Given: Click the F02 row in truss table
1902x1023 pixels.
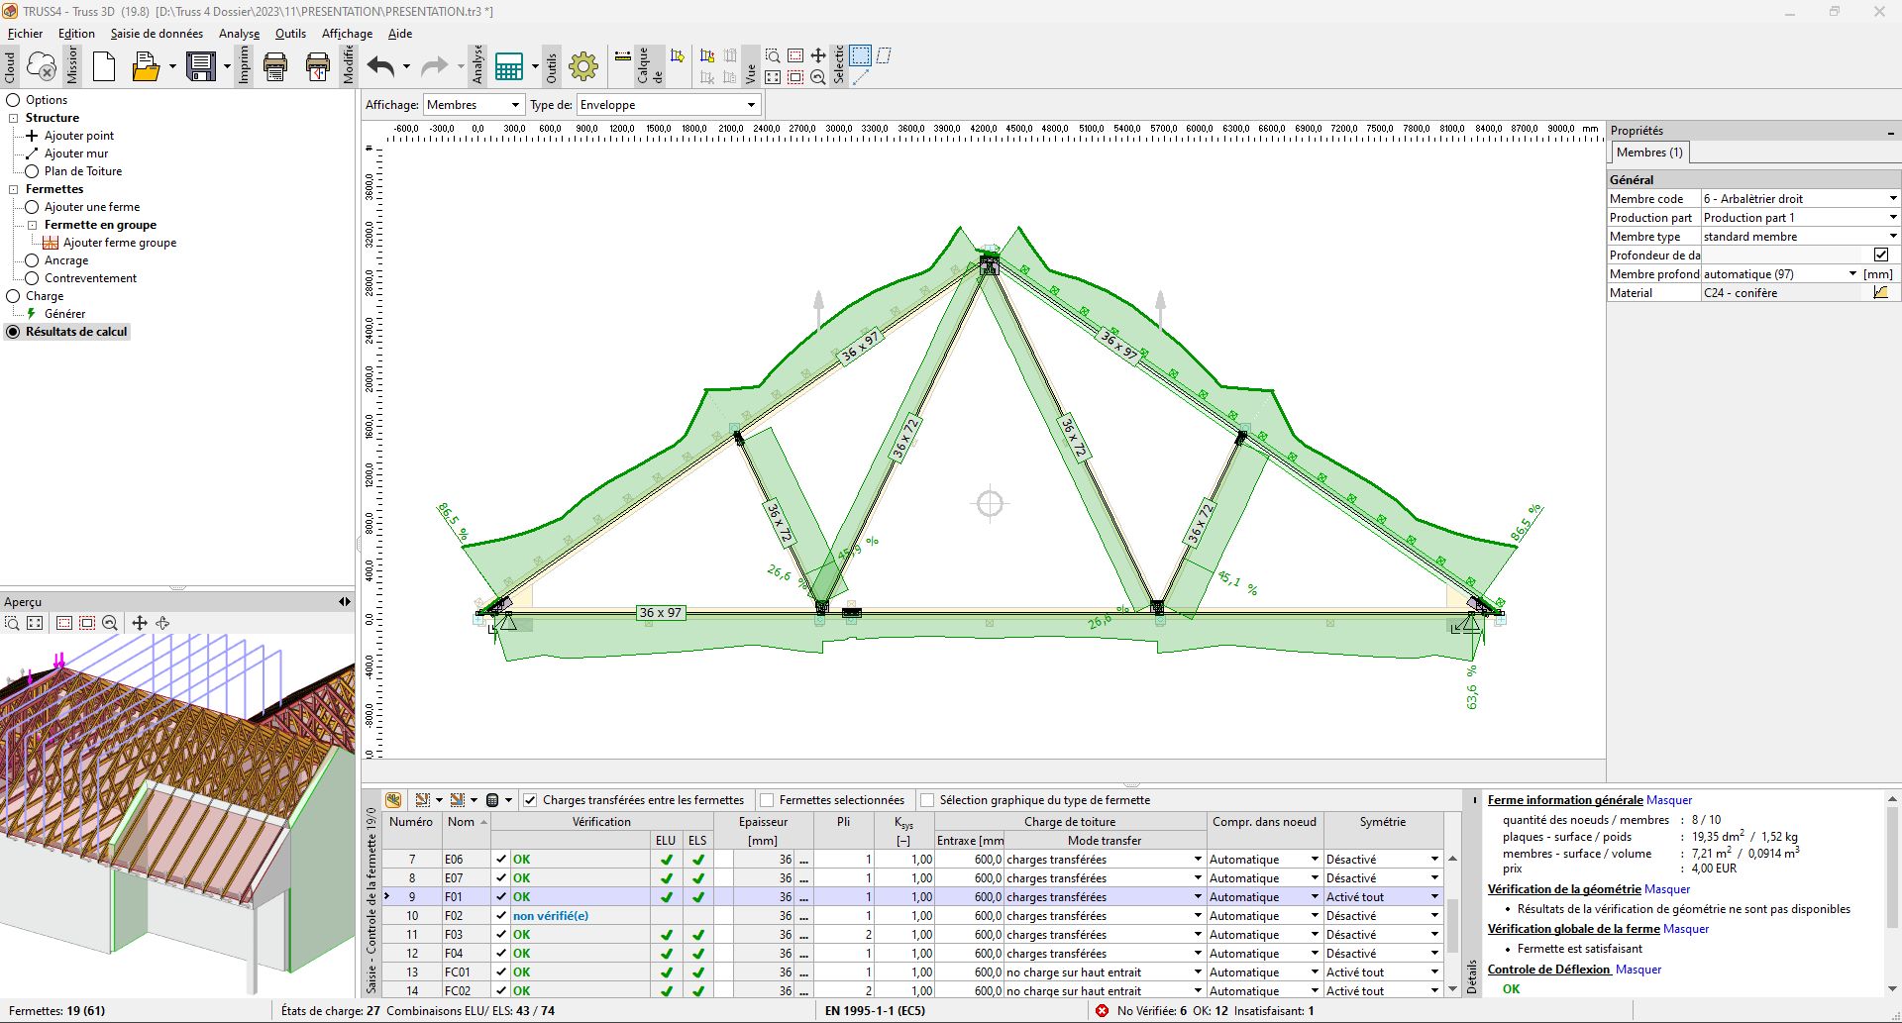Looking at the screenshot, I should point(454,916).
